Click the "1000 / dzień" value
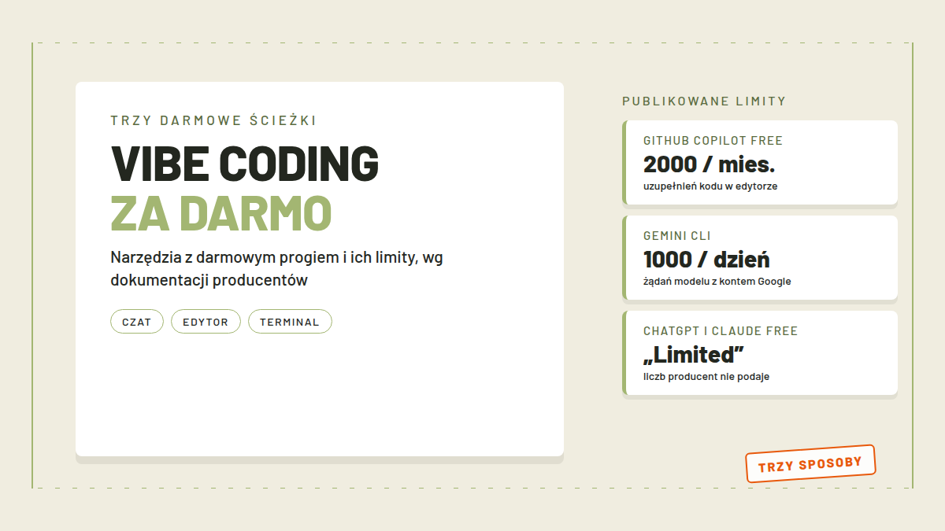Image resolution: width=945 pixels, height=531 pixels. [x=706, y=260]
